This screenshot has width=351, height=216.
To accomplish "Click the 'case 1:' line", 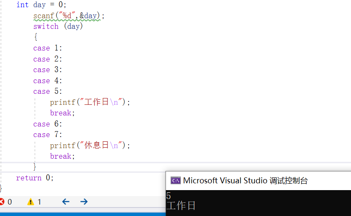I will (48, 48).
